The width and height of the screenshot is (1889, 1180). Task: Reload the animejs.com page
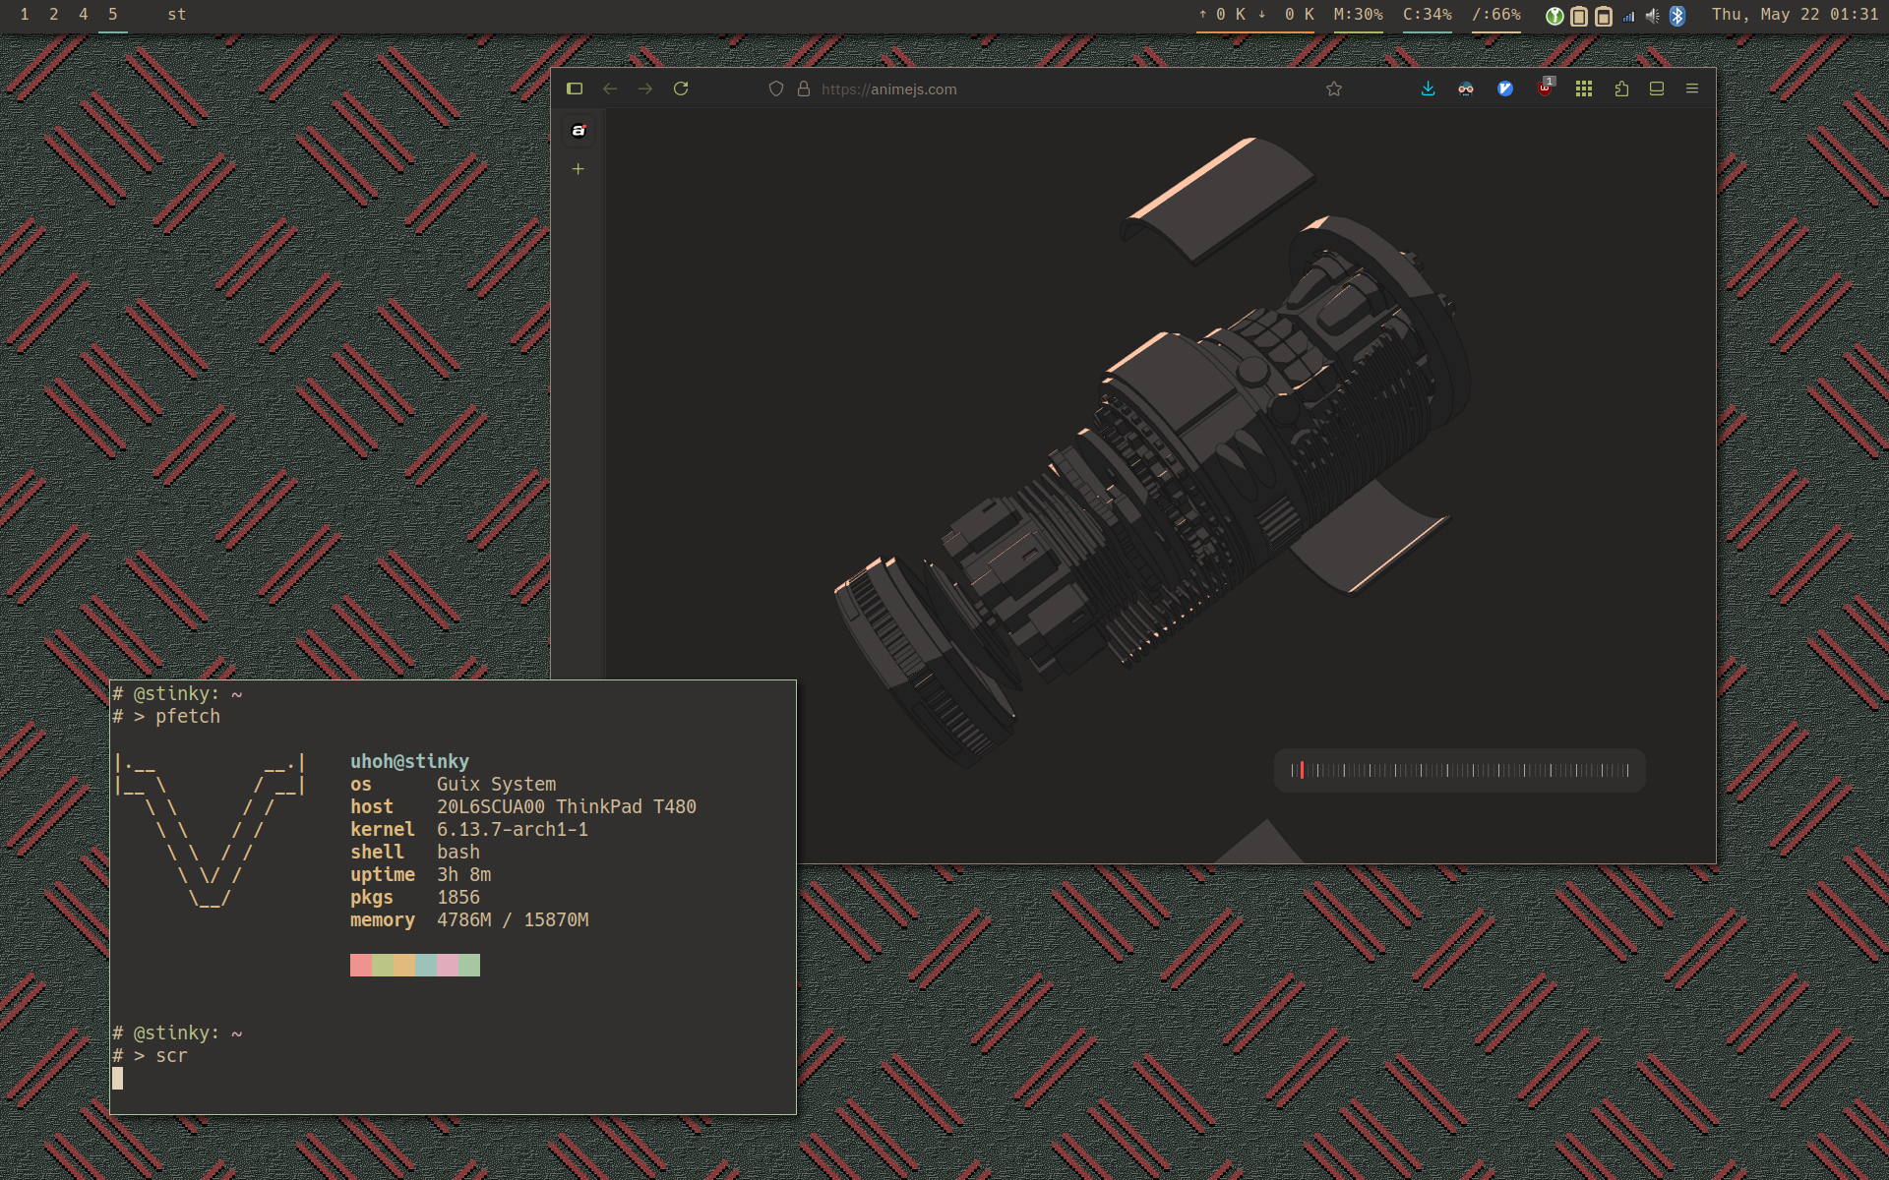681,88
